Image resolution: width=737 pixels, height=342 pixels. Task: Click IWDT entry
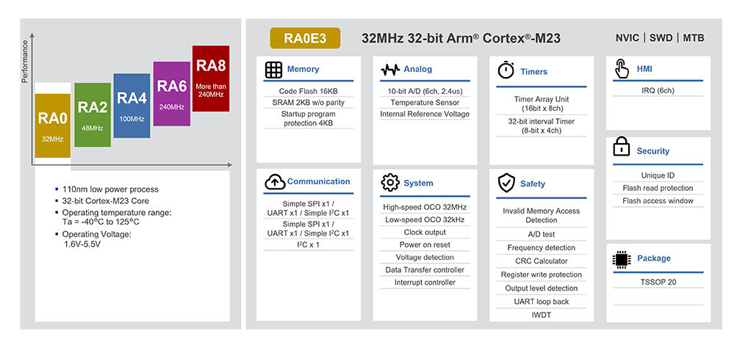coord(542,315)
